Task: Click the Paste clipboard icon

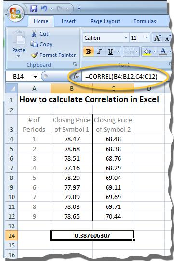Action: 19,38
